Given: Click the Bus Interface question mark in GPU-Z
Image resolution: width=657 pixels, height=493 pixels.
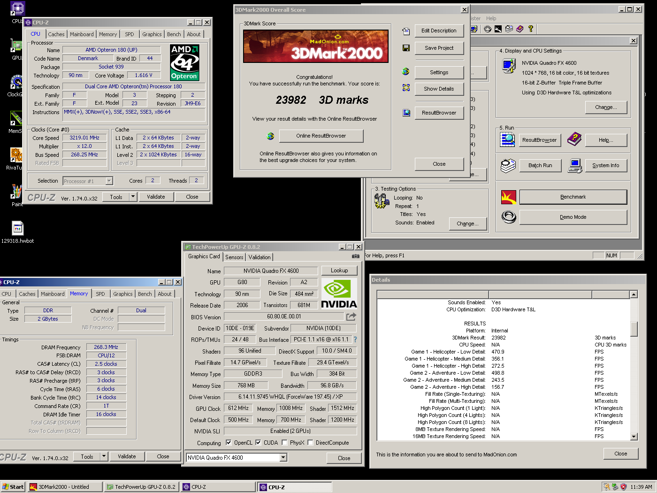Looking at the screenshot, I should 355,339.
